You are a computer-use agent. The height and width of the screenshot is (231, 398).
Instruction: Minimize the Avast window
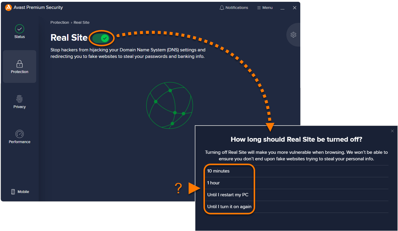[x=282, y=8]
